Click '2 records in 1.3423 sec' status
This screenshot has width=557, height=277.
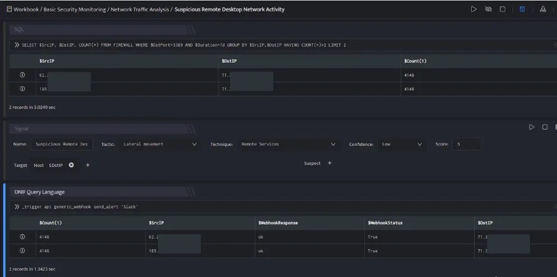click(x=33, y=269)
